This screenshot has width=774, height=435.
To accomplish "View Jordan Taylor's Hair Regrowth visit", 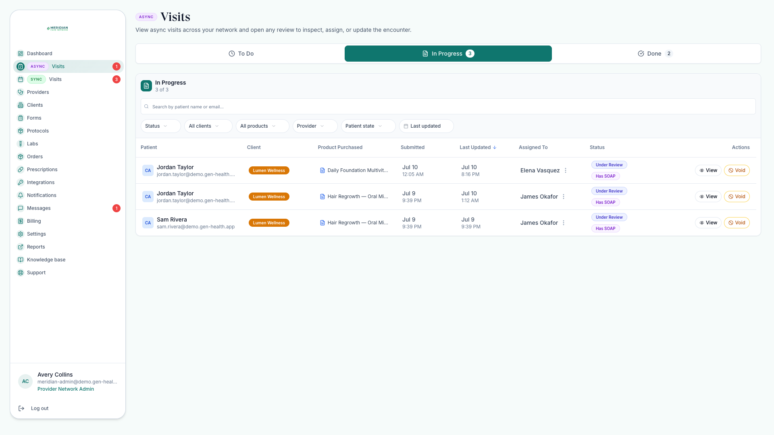I will click(x=708, y=197).
